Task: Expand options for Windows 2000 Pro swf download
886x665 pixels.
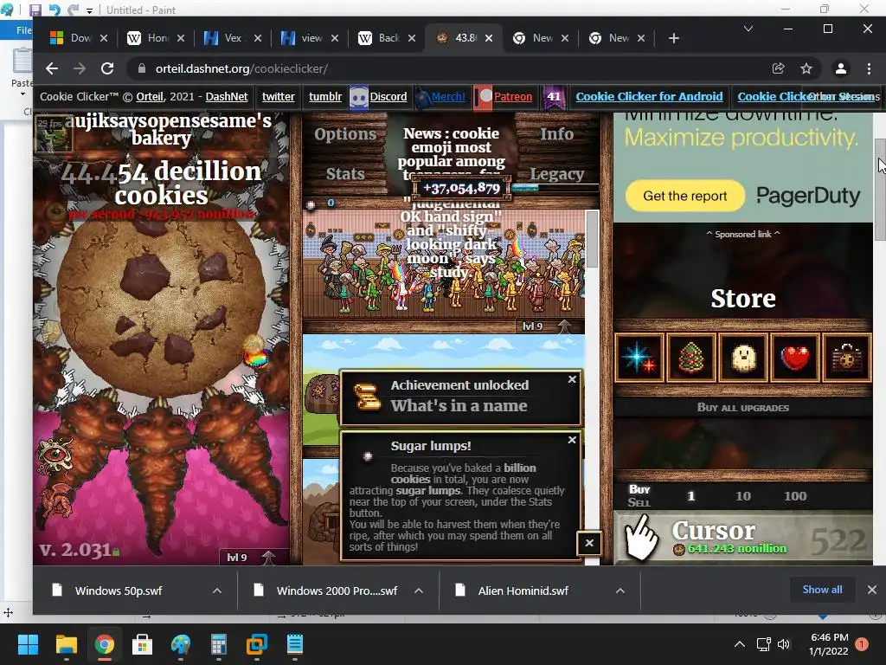Action: coord(419,591)
